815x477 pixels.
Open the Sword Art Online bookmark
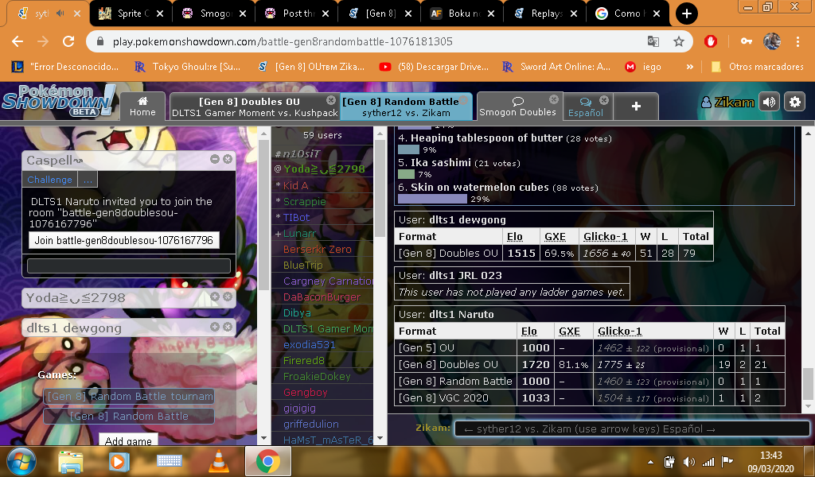click(x=556, y=67)
